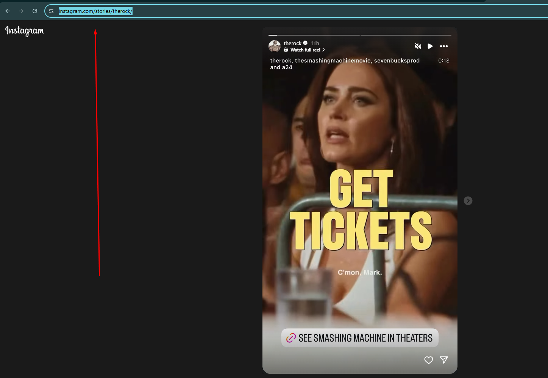Unmute the story audio
This screenshot has height=378, width=548.
point(418,46)
